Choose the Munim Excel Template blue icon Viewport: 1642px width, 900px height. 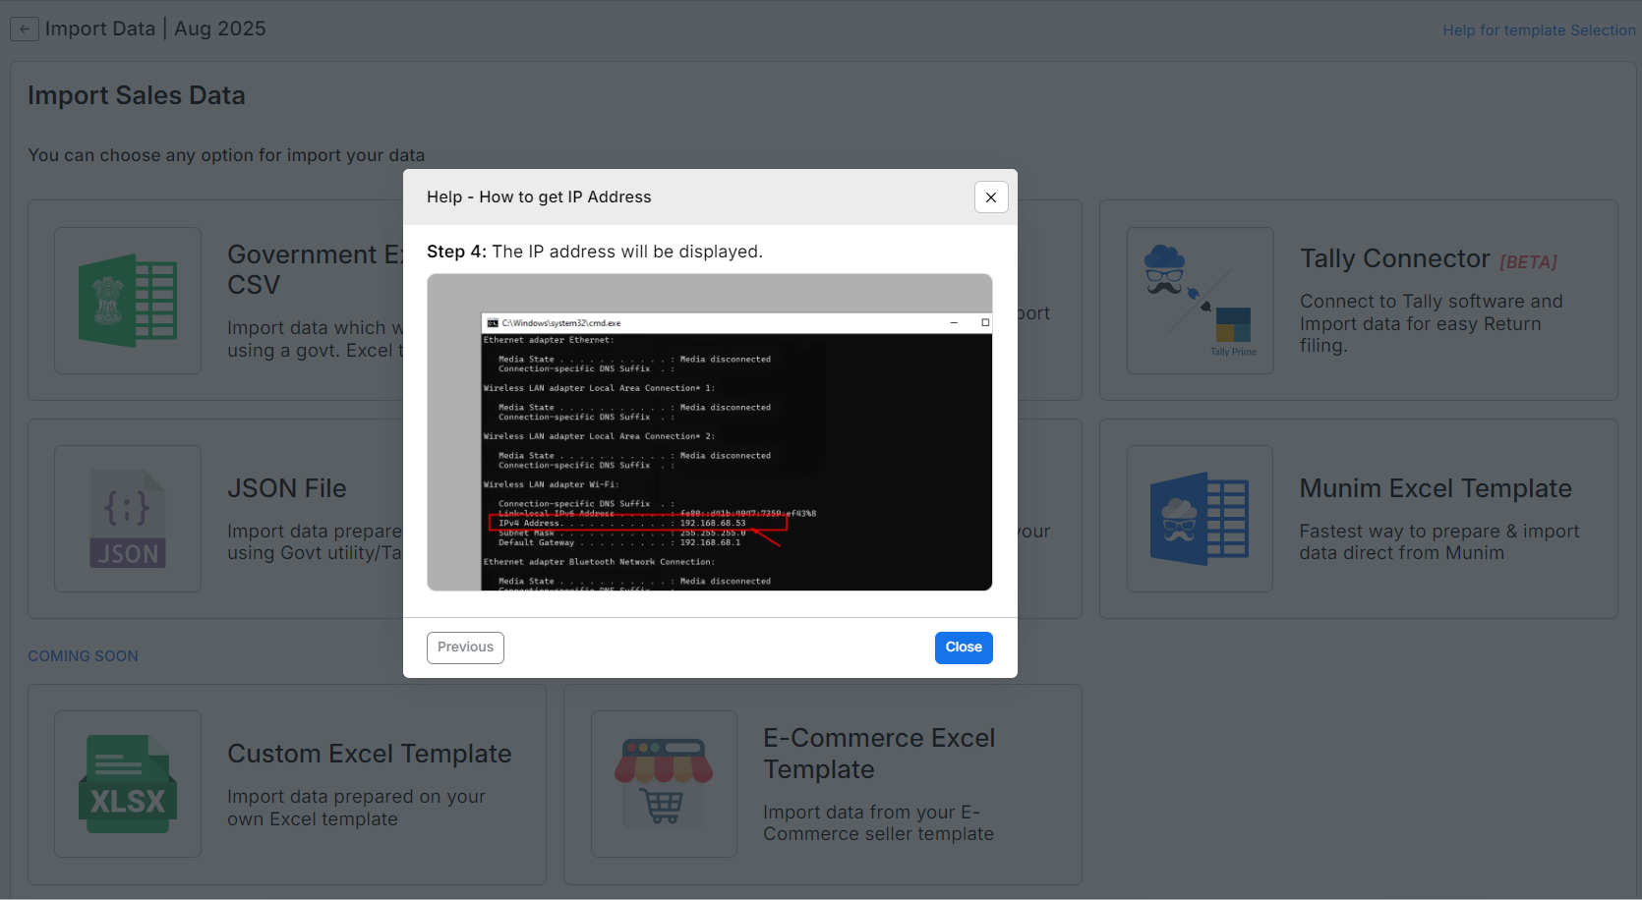[x=1200, y=519]
